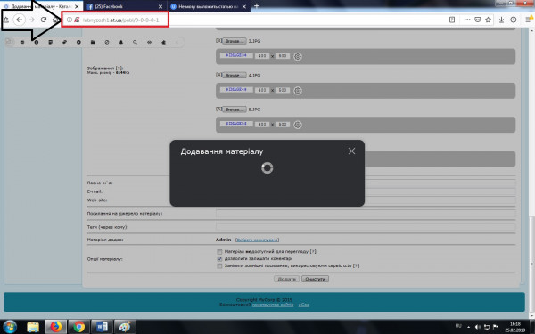Open settings gear for image 4.JPG
The image size is (535, 334).
pos(298,90)
